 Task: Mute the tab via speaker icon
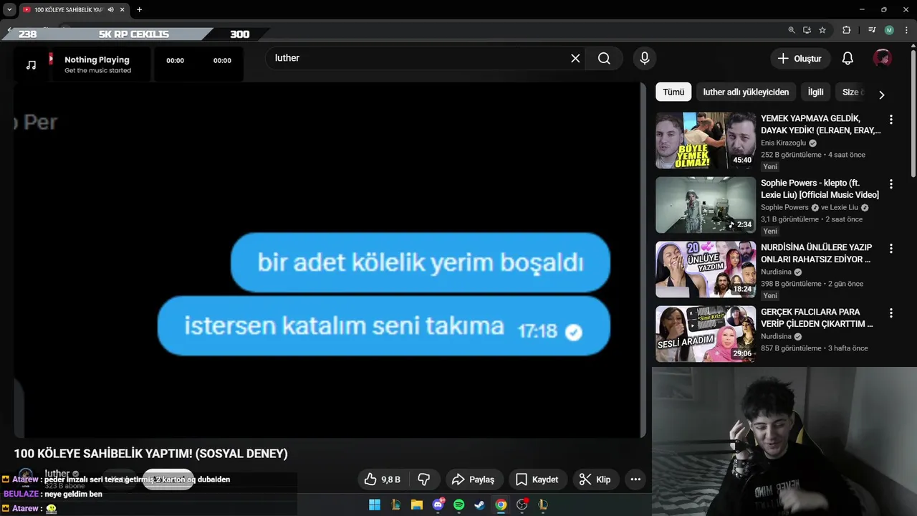(x=110, y=9)
